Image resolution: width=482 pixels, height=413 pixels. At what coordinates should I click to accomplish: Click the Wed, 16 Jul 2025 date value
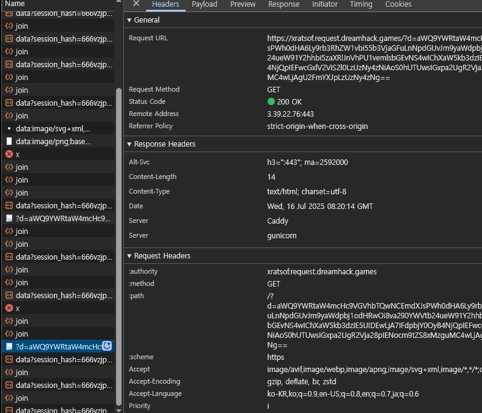tap(320, 206)
